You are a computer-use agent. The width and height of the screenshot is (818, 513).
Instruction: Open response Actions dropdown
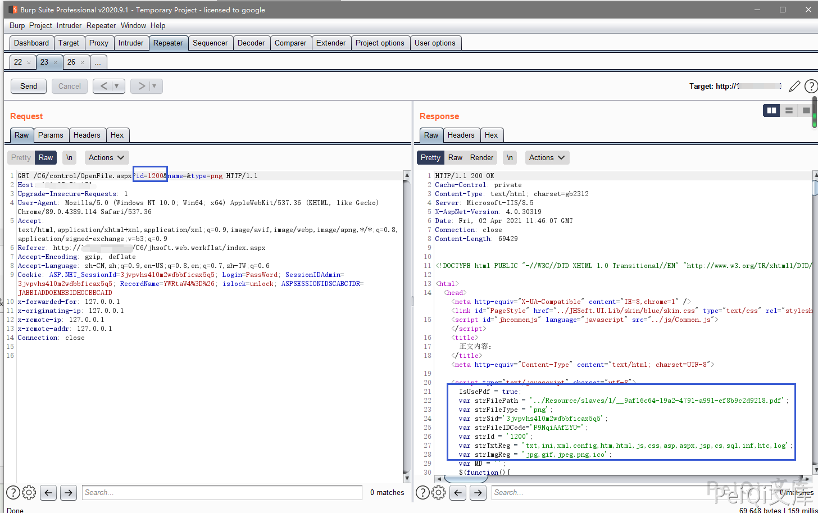point(547,158)
